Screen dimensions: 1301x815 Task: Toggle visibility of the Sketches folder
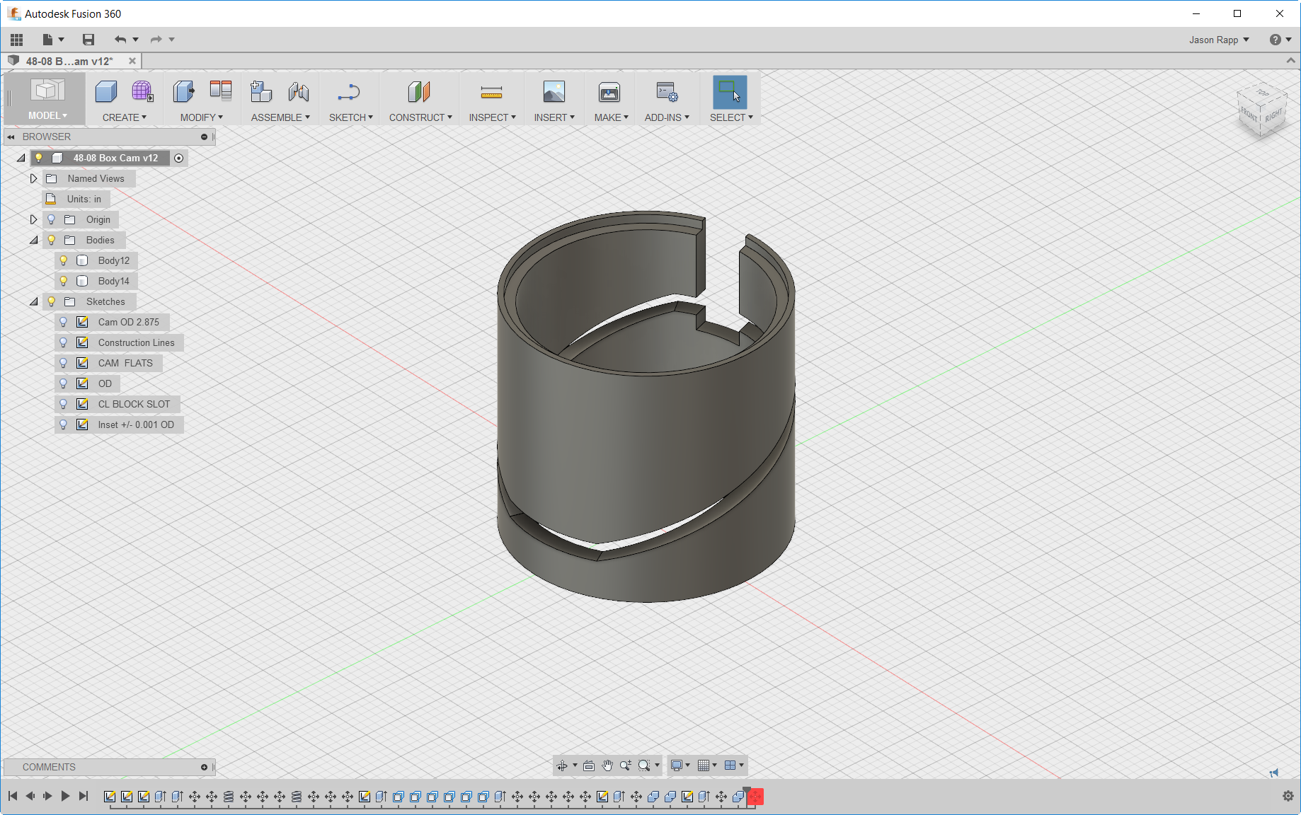click(51, 301)
